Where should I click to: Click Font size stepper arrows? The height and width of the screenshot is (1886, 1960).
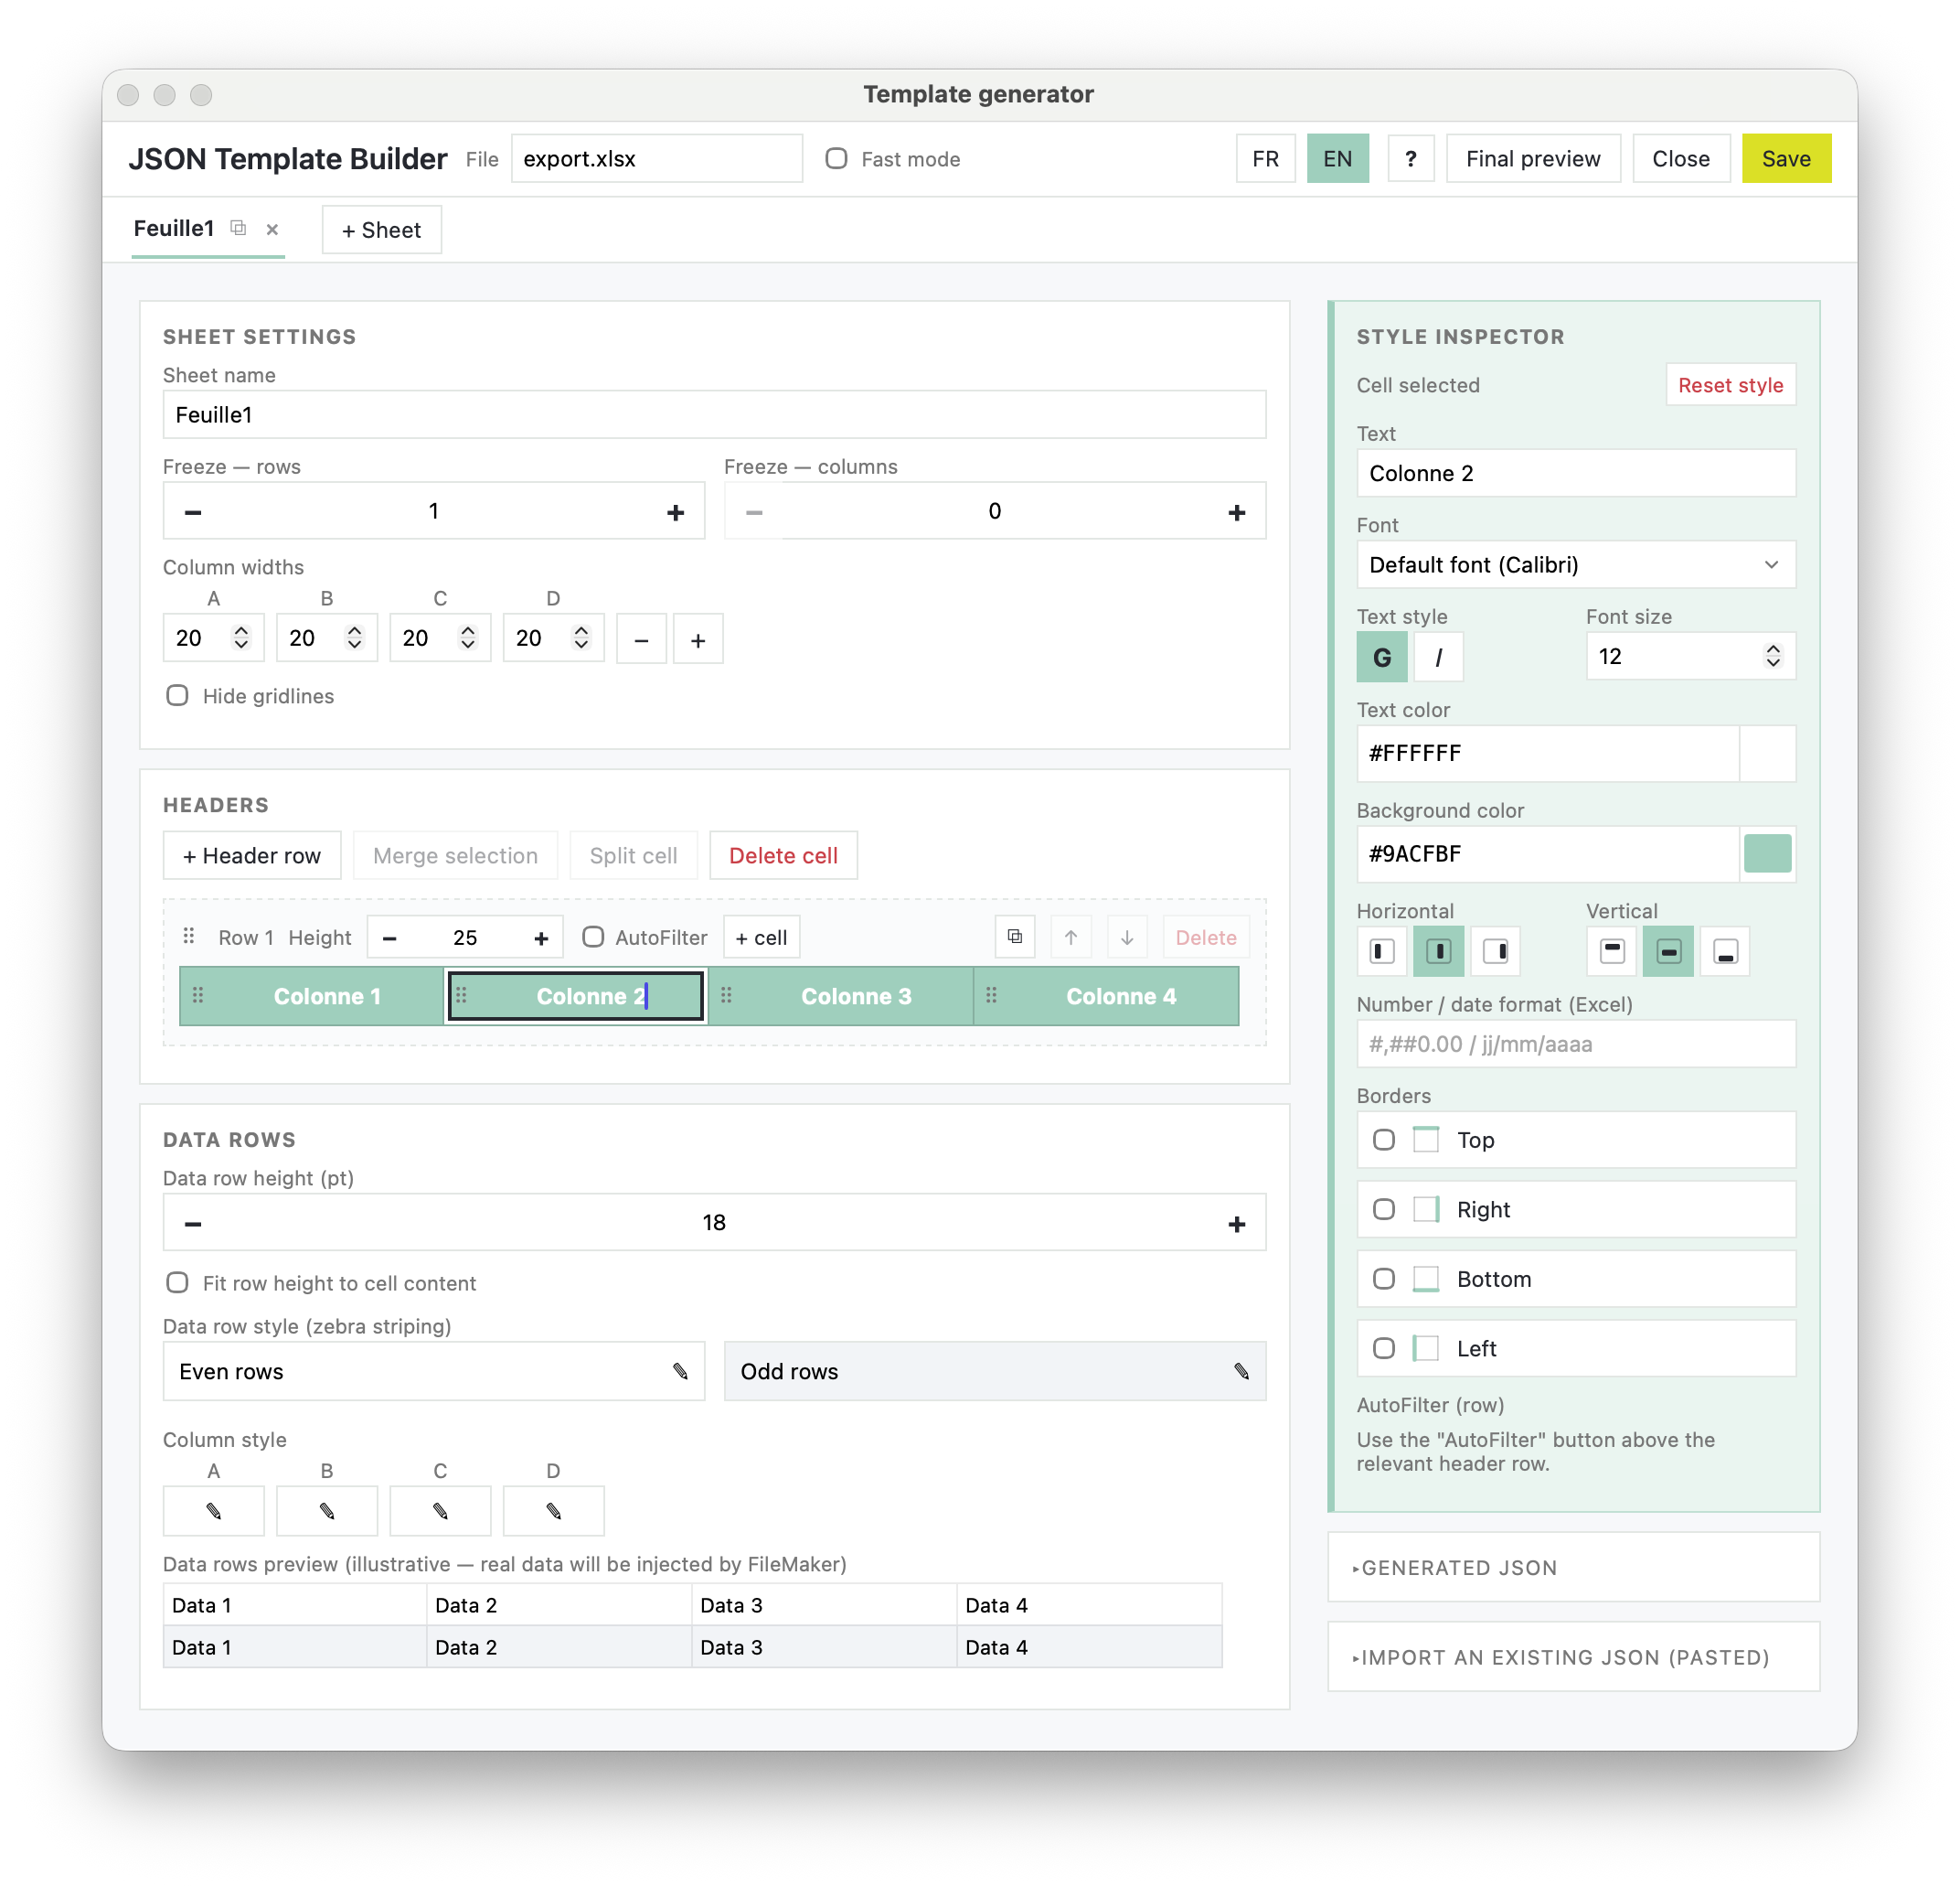[x=1773, y=657]
